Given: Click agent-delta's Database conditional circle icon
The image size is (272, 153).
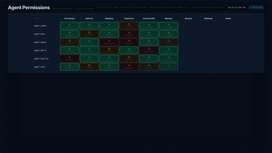Looking at the screenshot, I should [x=109, y=49].
